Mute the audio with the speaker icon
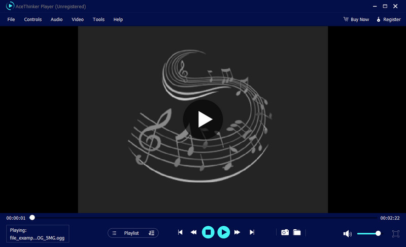The width and height of the screenshot is (406, 247). (x=347, y=233)
